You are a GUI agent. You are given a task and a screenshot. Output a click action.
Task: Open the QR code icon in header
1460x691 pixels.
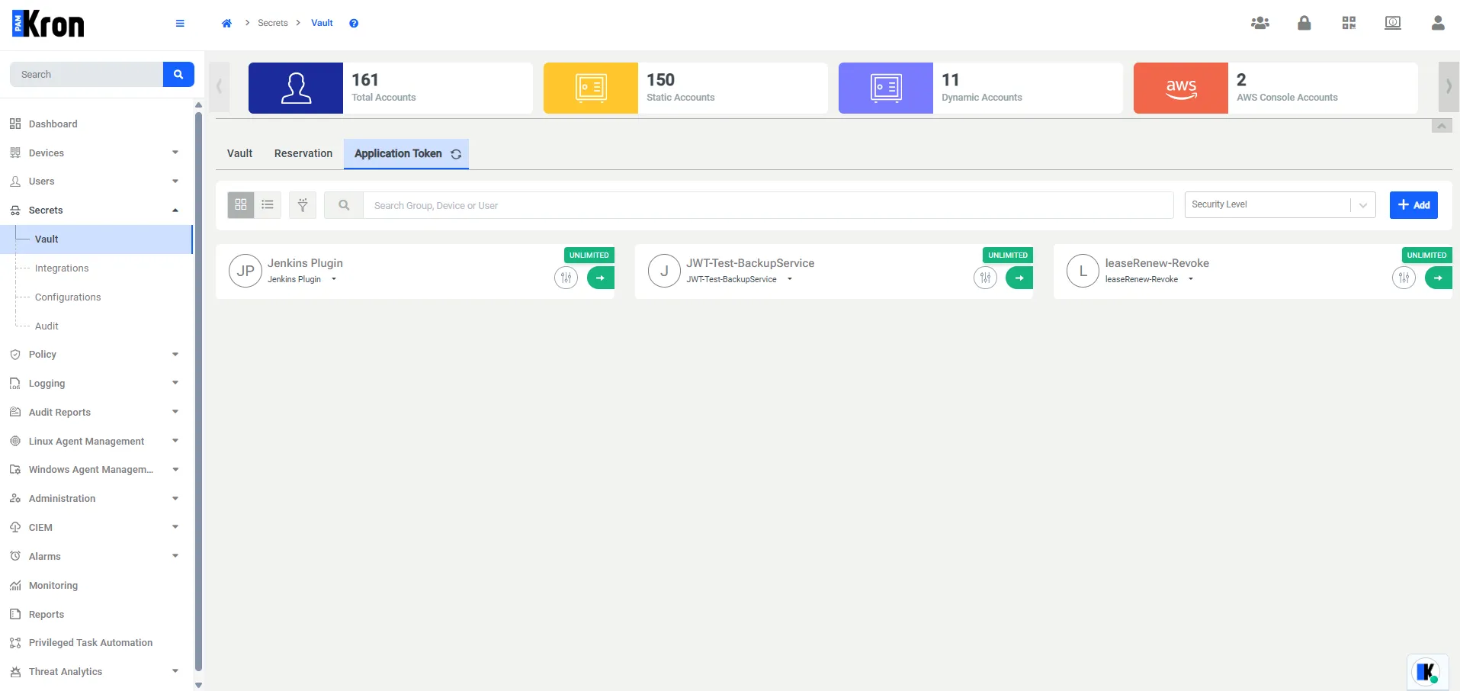coord(1349,23)
